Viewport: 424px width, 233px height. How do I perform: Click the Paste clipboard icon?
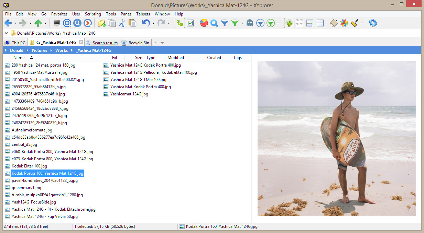tap(132, 23)
